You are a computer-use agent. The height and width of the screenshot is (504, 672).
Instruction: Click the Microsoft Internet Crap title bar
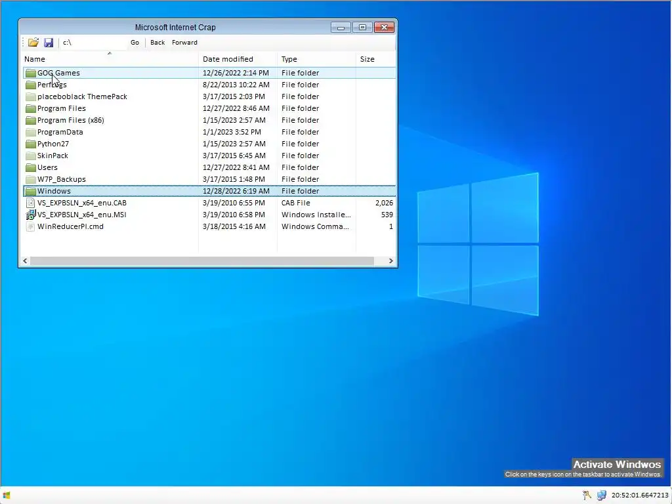[x=175, y=28]
